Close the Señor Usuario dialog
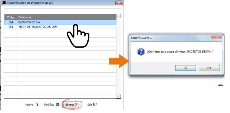This screenshot has height=113, width=230. pos(216,37)
